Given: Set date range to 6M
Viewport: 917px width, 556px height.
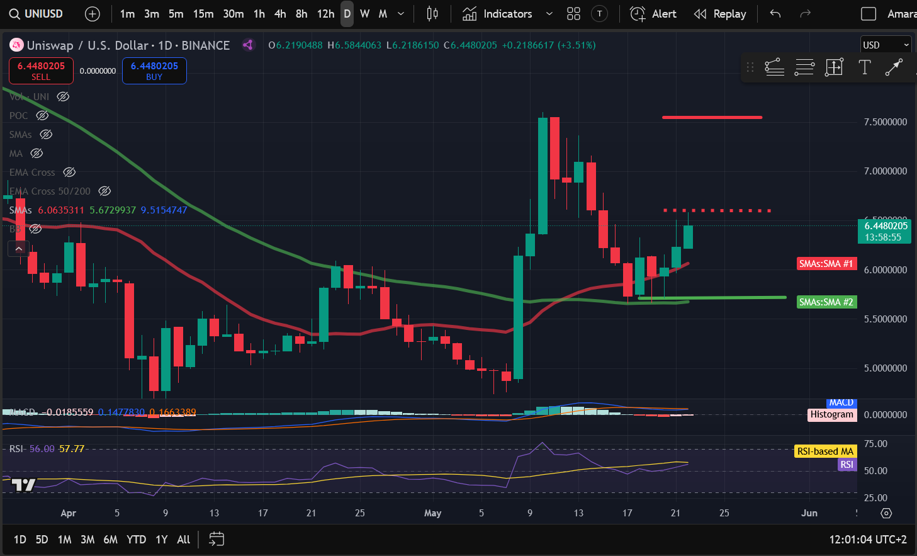Looking at the screenshot, I should point(110,539).
